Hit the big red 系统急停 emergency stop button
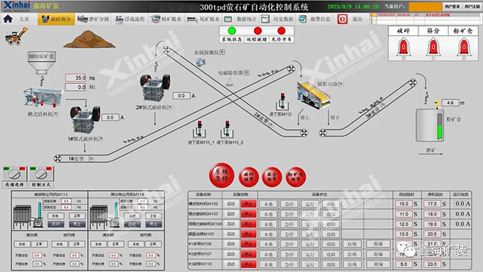This screenshot has width=483, height=272. [x=222, y=176]
